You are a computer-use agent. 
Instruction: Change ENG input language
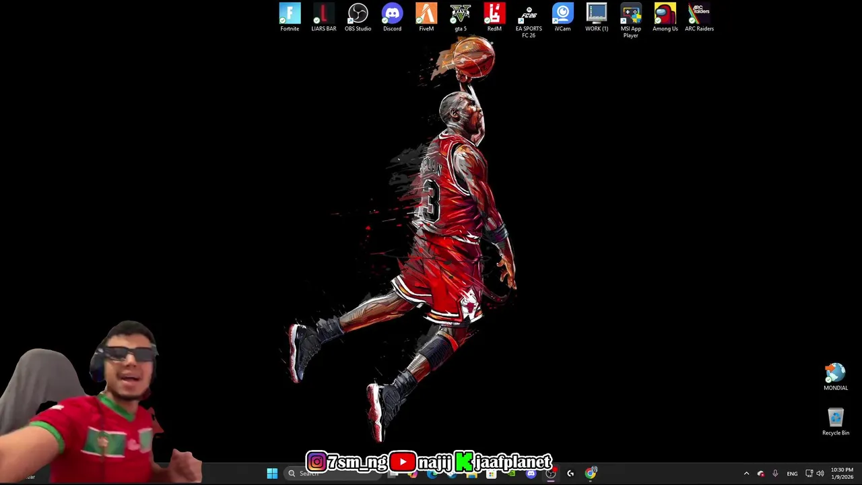point(792,474)
